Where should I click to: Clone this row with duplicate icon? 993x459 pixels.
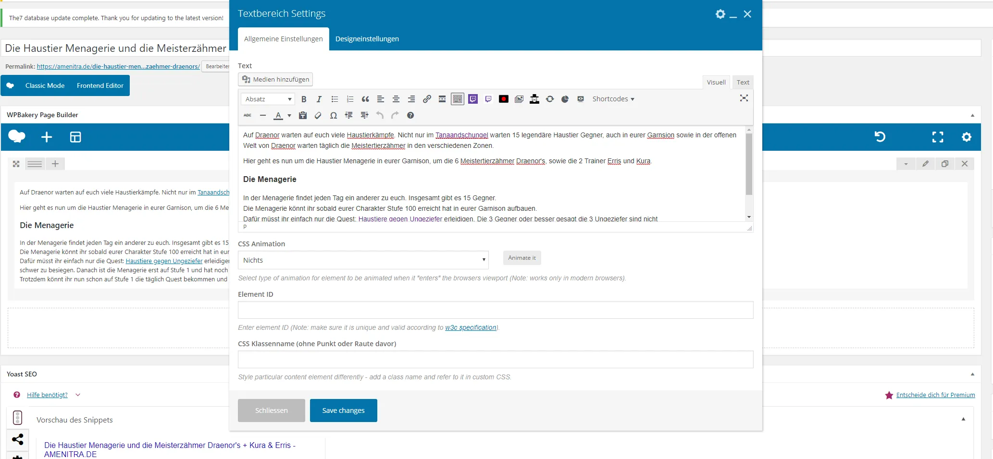coord(945,164)
